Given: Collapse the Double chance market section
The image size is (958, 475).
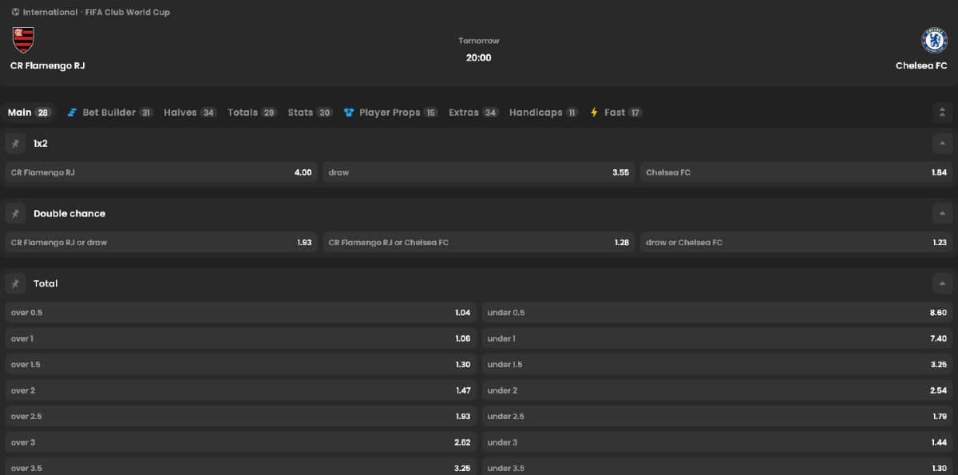Looking at the screenshot, I should tap(942, 214).
